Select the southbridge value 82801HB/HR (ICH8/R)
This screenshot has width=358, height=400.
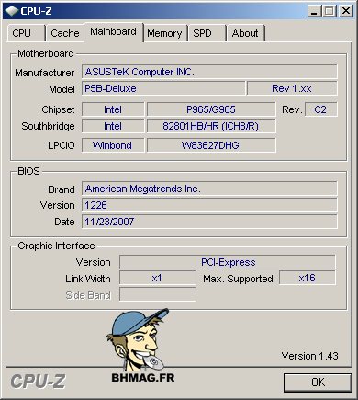[211, 126]
